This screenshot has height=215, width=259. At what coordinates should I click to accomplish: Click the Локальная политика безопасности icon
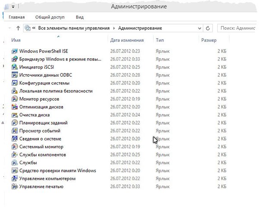[x=15, y=91]
